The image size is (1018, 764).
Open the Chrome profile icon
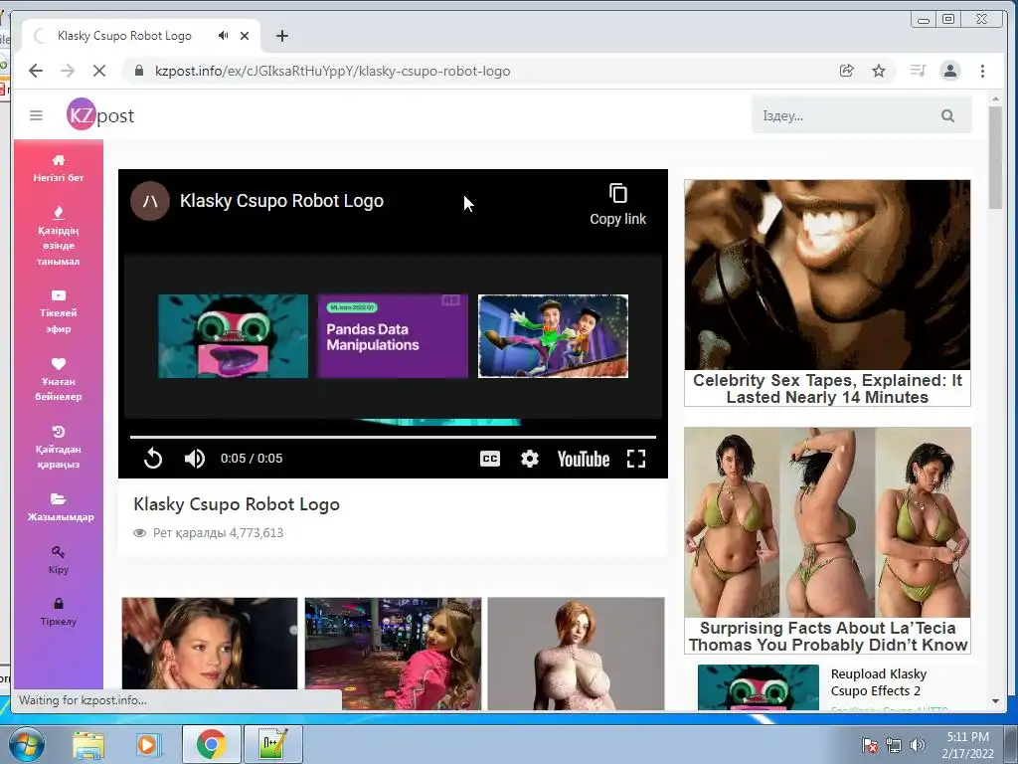point(950,71)
